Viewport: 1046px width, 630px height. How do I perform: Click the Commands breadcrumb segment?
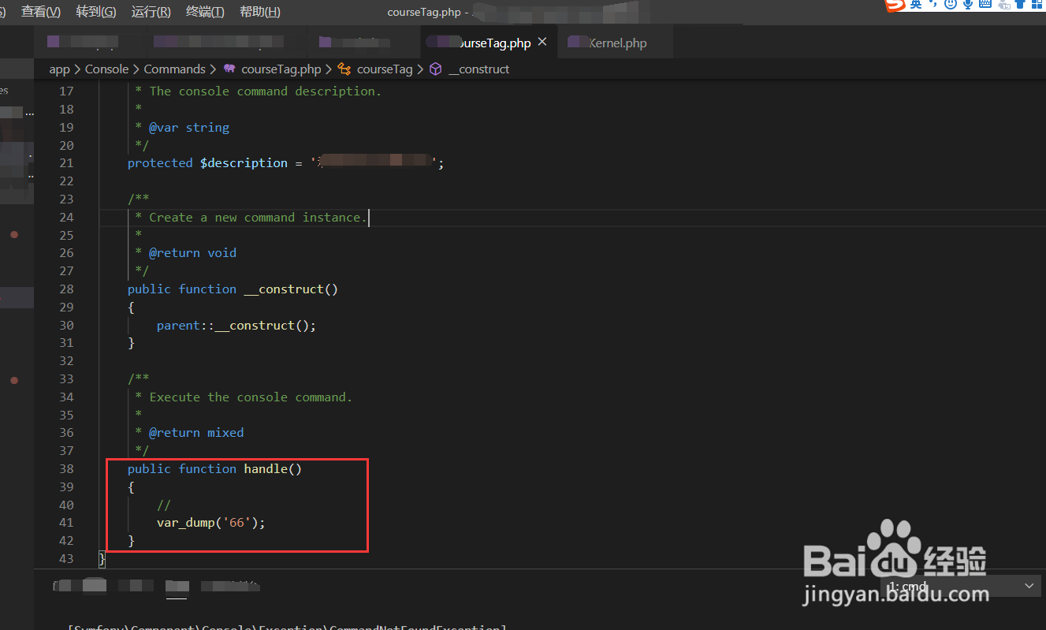pos(174,69)
